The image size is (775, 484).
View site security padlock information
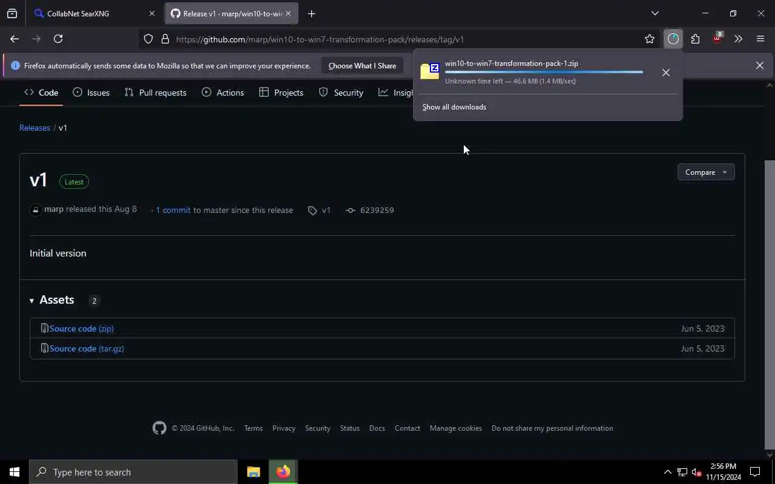click(165, 39)
